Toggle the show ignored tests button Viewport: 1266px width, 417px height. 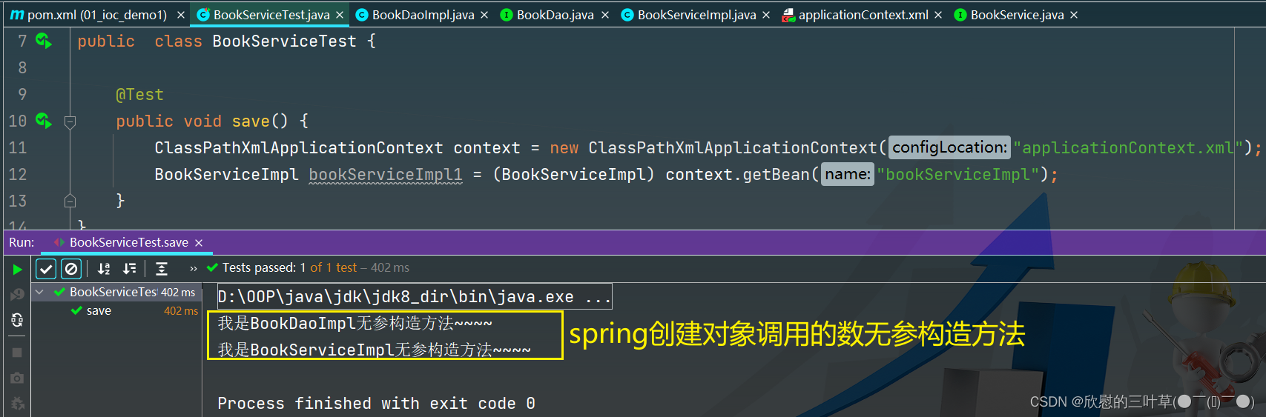(x=71, y=269)
